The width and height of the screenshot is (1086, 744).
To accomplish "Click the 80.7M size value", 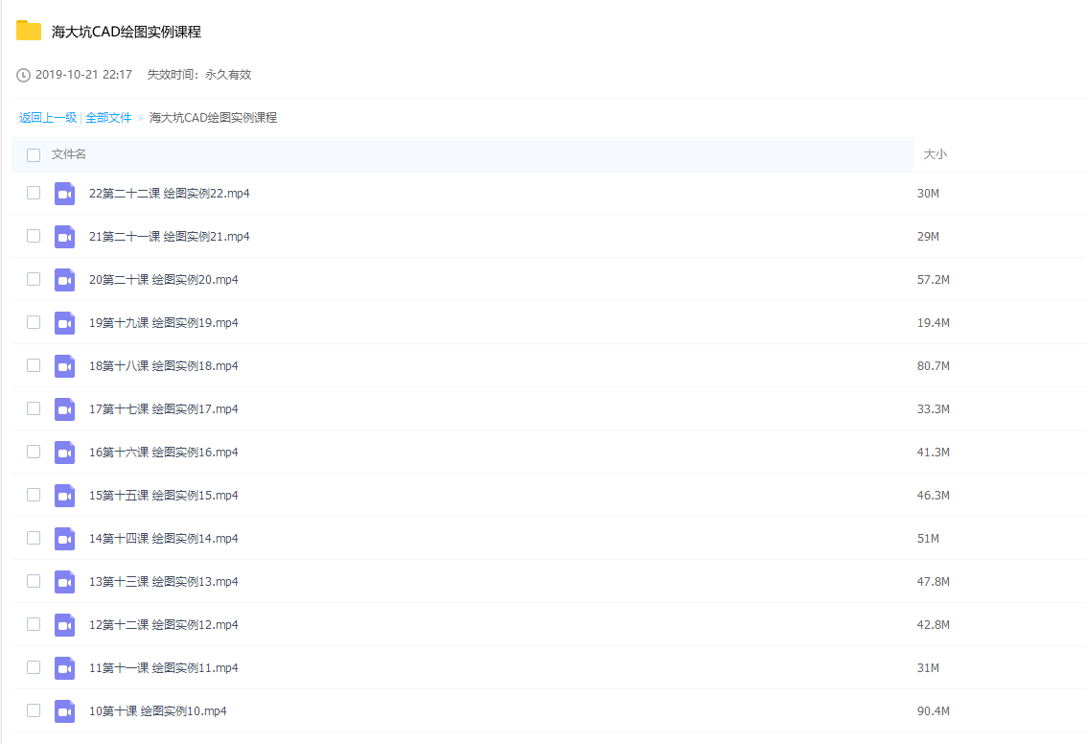I will pyautogui.click(x=933, y=365).
